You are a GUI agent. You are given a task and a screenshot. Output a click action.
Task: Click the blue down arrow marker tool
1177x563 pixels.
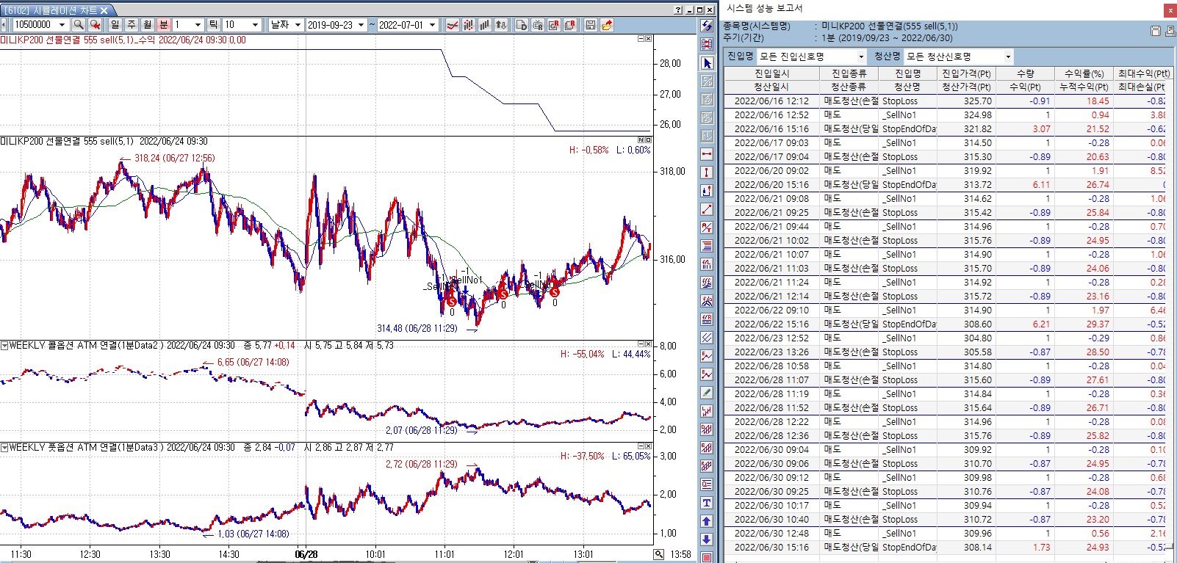pyautogui.click(x=707, y=540)
